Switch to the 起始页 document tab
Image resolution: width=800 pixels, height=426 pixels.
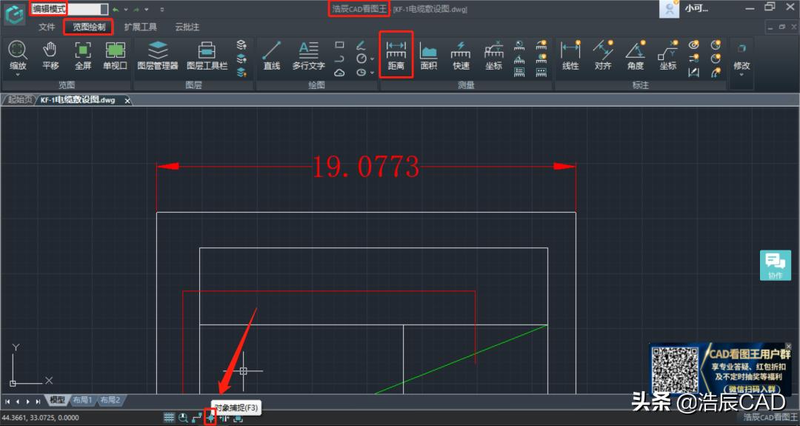(x=20, y=100)
